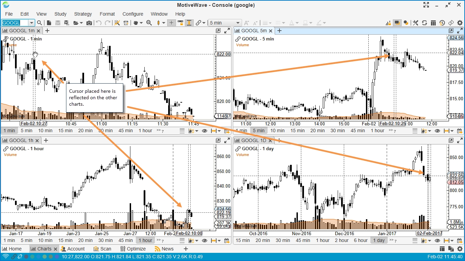Click the GOOGL symbol input field
Image resolution: width=465 pixels, height=261 pixels.
pos(15,23)
